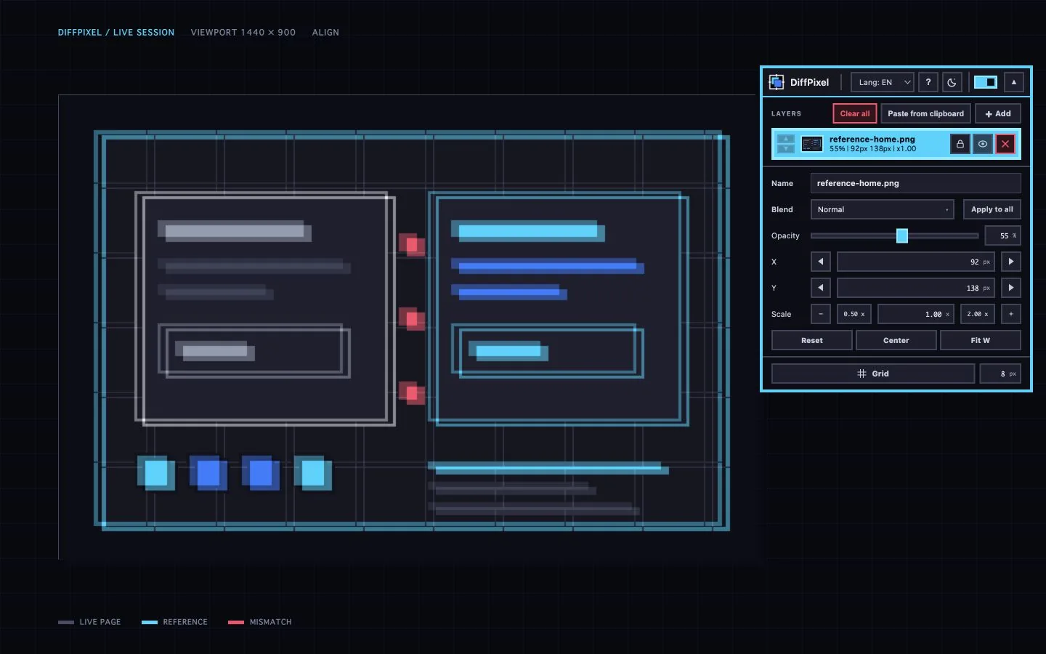The width and height of the screenshot is (1046, 654).
Task: Click the Fit W button
Action: pyautogui.click(x=980, y=340)
